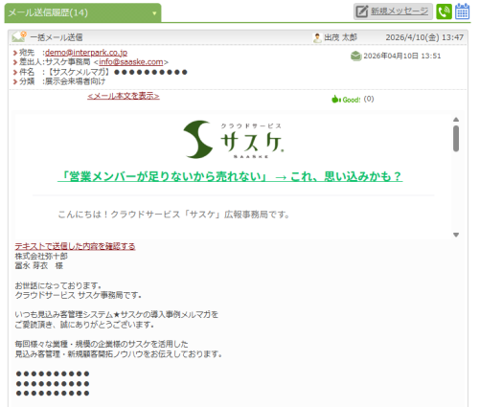Click the user avatar beside 出茂 太郎

[317, 37]
